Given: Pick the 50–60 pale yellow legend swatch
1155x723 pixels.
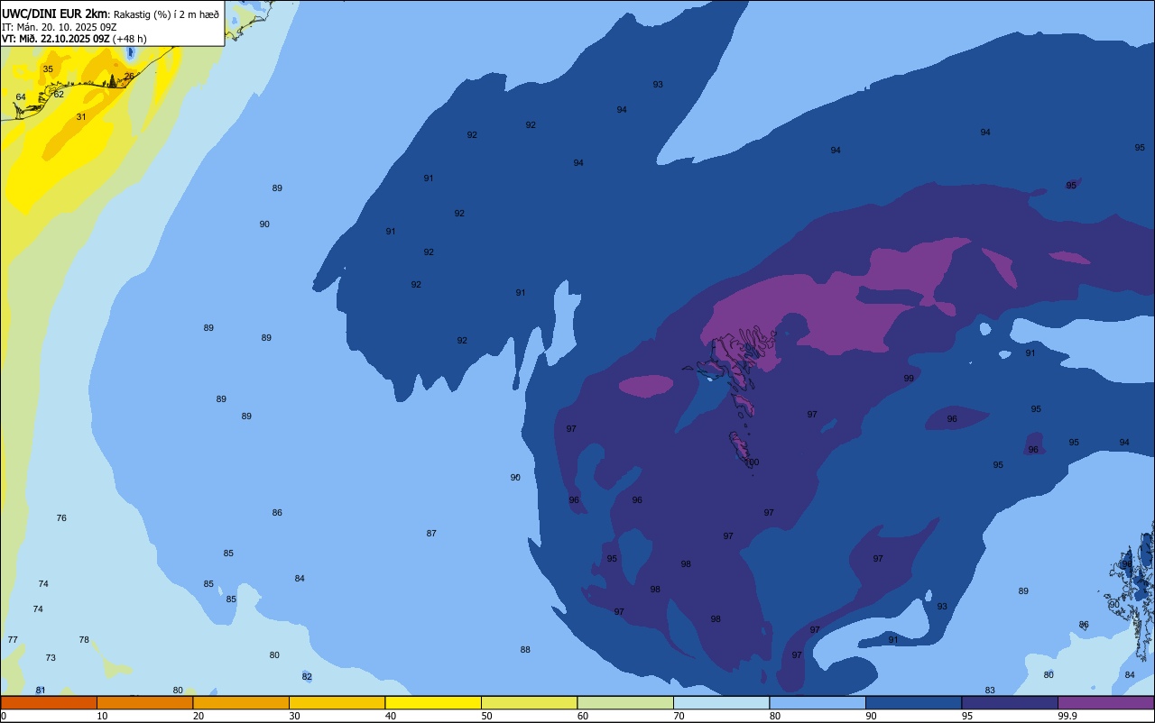Looking at the screenshot, I should 529,702.
